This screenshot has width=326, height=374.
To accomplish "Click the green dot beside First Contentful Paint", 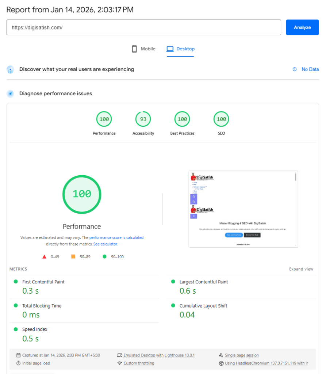I will (x=16, y=282).
